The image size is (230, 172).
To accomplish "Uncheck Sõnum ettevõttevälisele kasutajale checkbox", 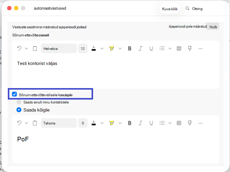I will (14, 94).
